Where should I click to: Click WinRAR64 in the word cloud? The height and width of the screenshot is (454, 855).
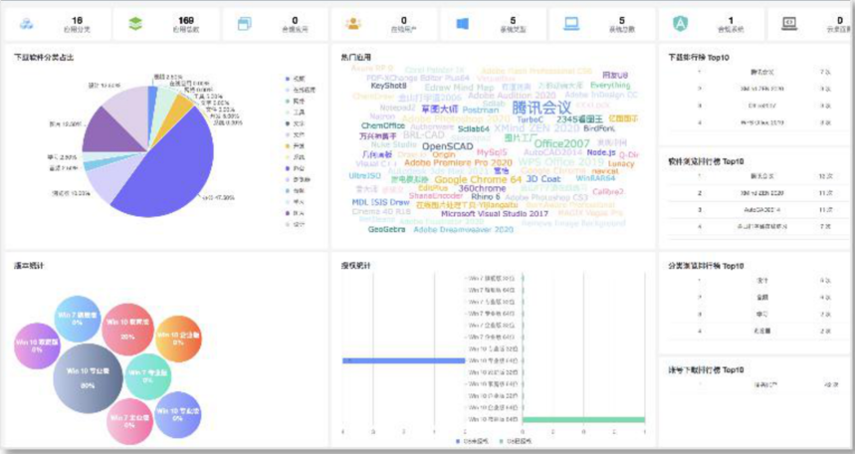point(595,178)
